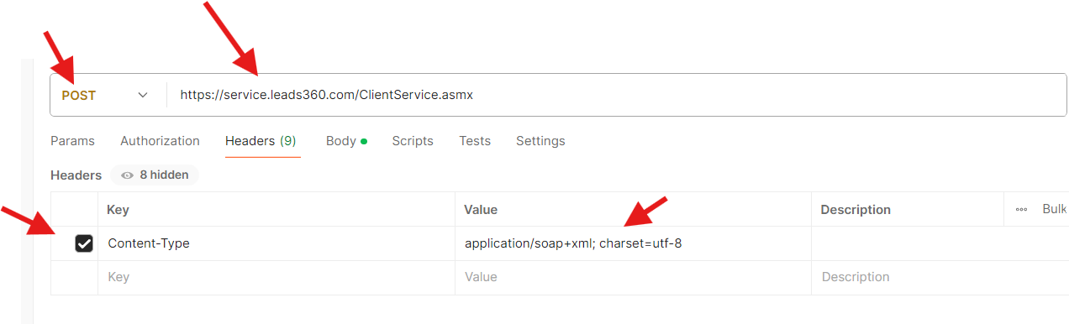Click the Bulk edit button
Image resolution: width=1069 pixels, height=324 pixels.
pyautogui.click(x=1055, y=209)
